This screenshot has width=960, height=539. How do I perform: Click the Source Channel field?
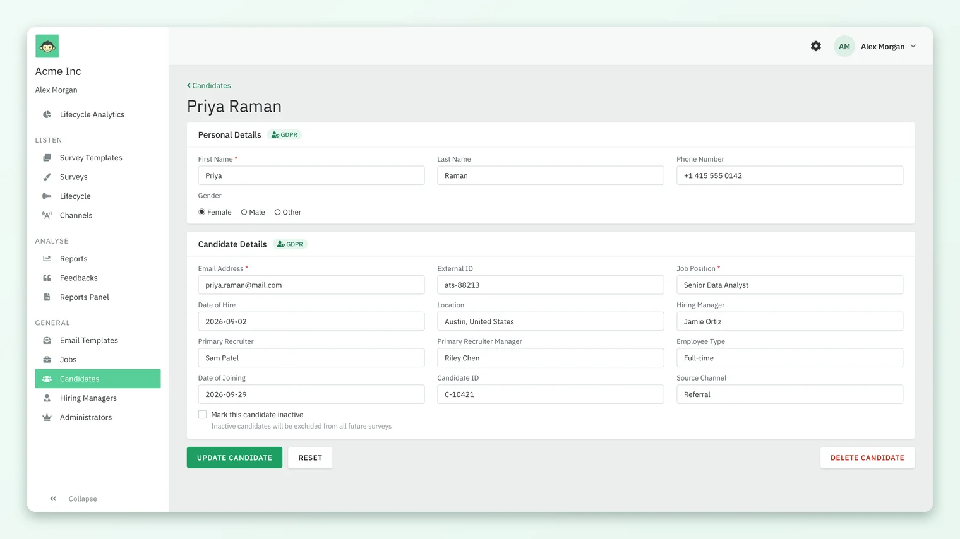[x=789, y=394]
